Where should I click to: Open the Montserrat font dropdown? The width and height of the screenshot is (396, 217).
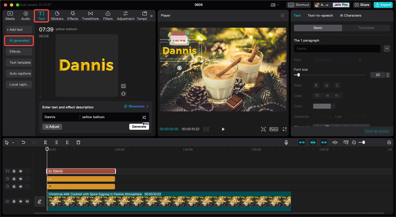tap(338, 60)
